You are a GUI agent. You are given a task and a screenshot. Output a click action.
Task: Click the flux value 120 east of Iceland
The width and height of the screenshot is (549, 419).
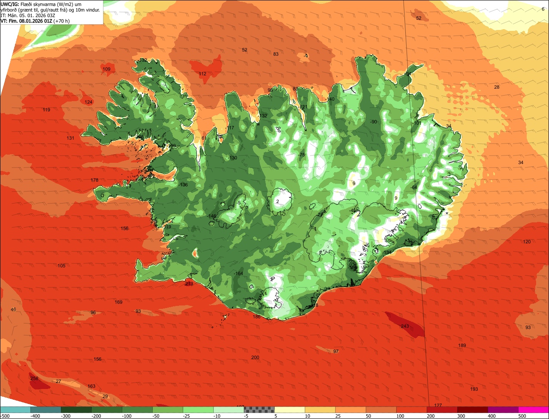tap(527, 242)
